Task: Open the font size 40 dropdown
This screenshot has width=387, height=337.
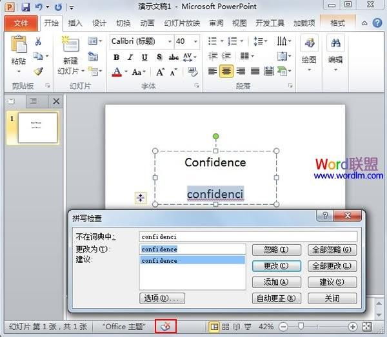Action: [x=195, y=41]
